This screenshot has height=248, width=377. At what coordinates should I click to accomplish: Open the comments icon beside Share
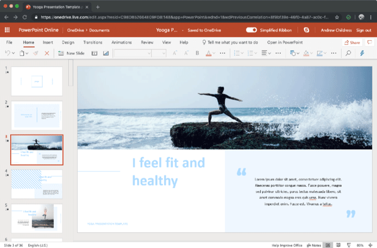coord(369,43)
